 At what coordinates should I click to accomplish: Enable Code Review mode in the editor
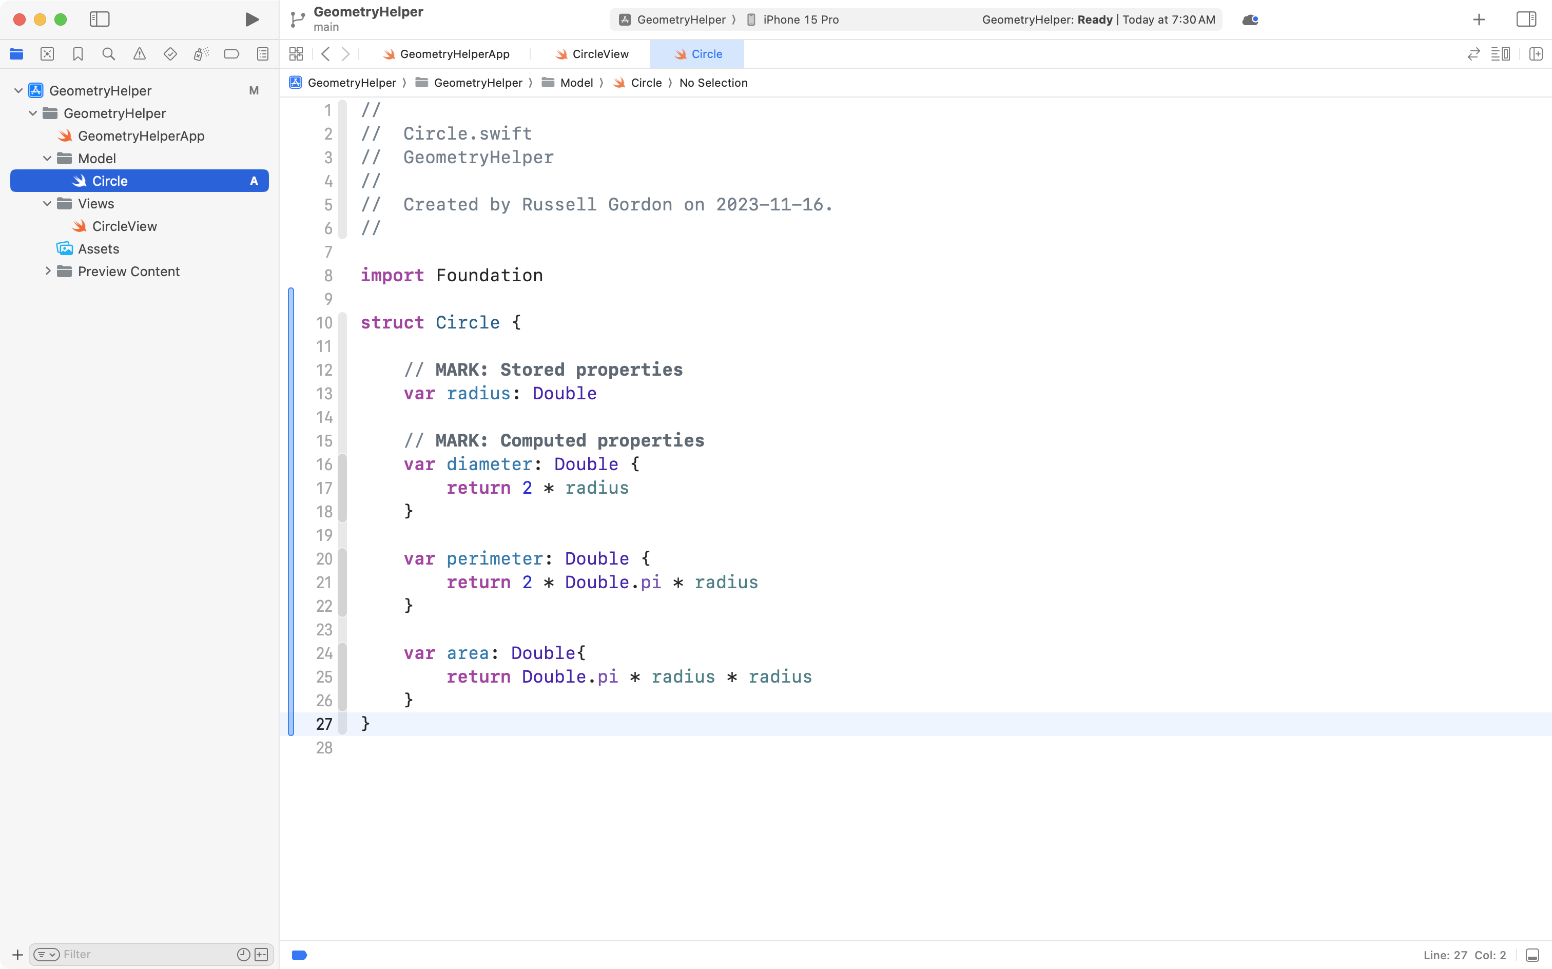(1474, 54)
